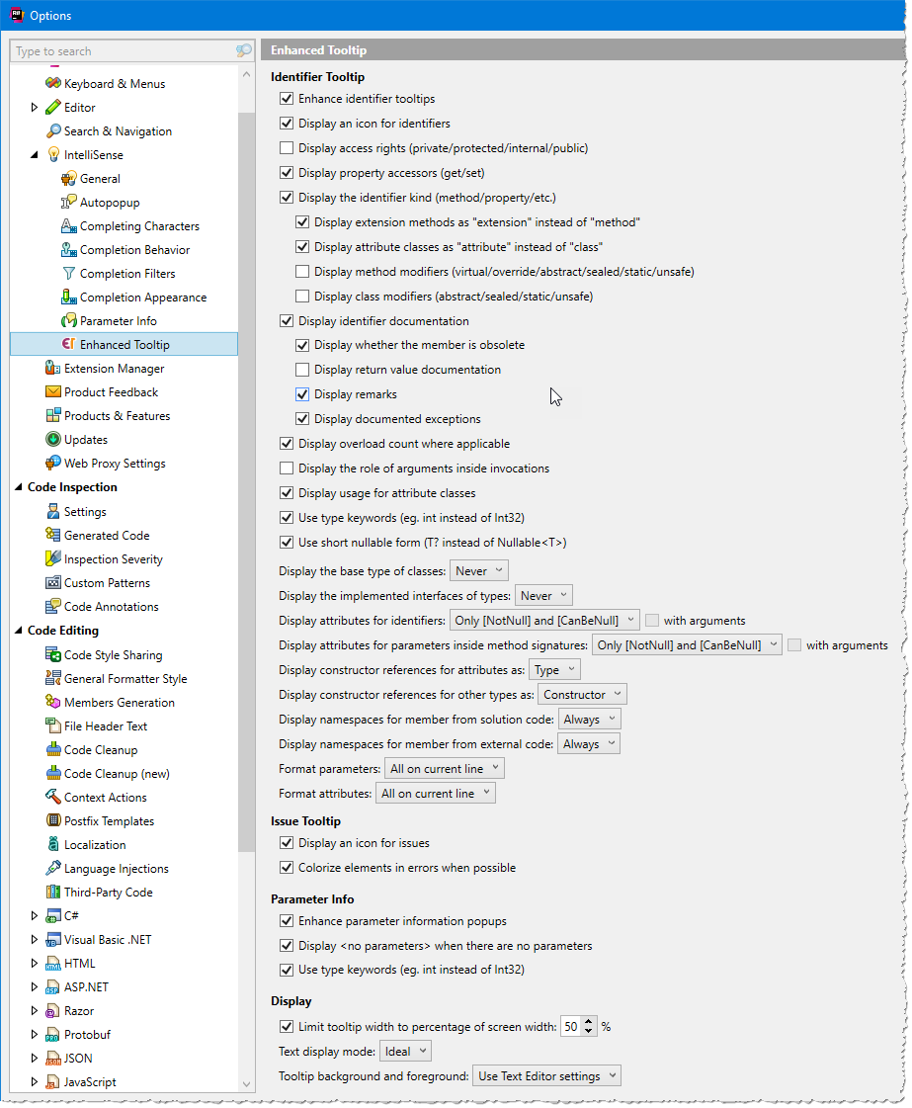Screen dimensions: 912x1108
Task: Open Display the base type of classes dropdown
Action: click(479, 571)
